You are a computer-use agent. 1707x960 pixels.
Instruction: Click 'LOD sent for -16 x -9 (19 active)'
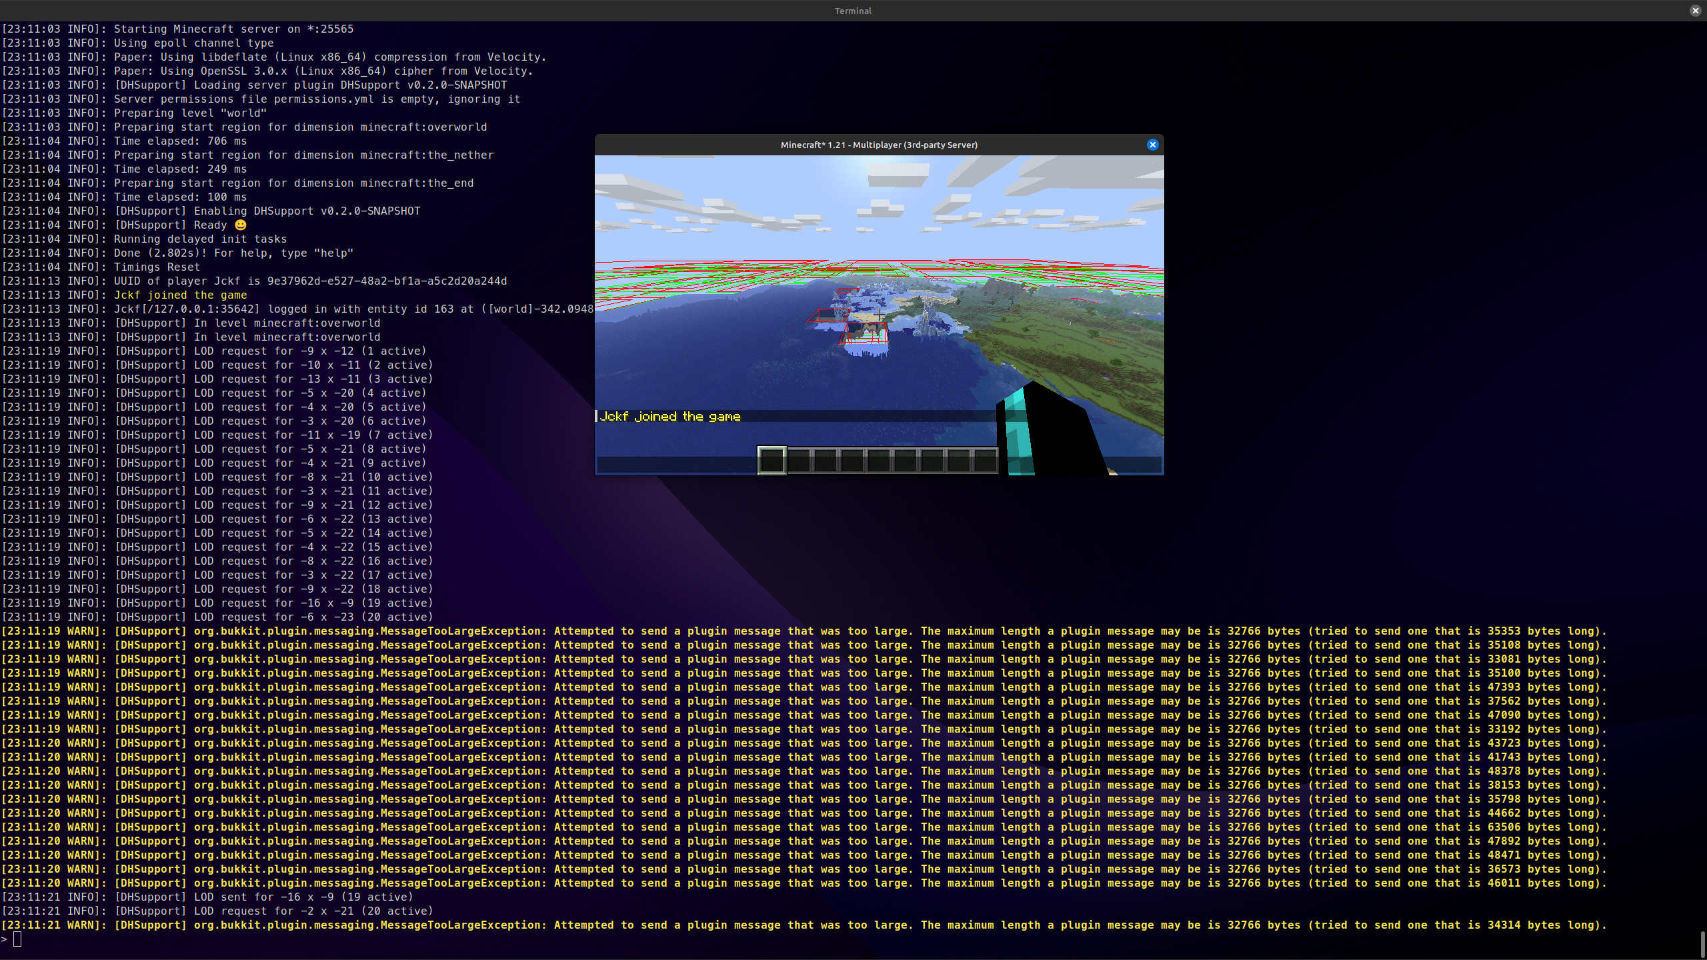pyautogui.click(x=207, y=897)
